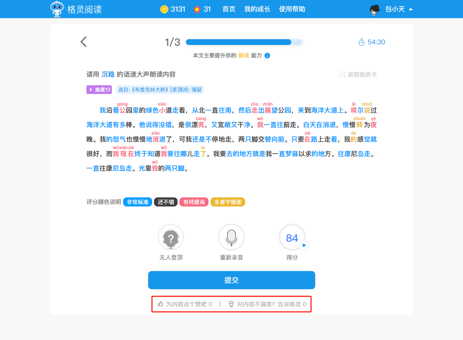Open the 首页 menu item
This screenshot has width=463, height=340.
[x=229, y=9]
